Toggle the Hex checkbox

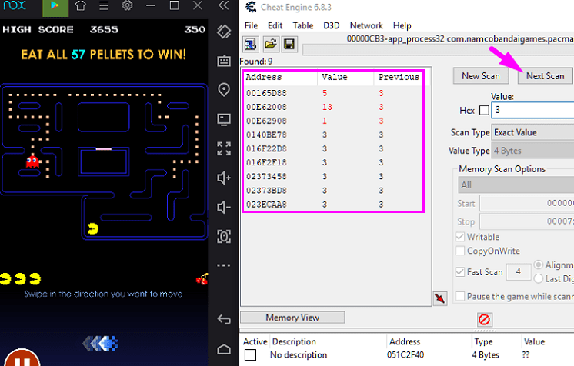click(484, 110)
